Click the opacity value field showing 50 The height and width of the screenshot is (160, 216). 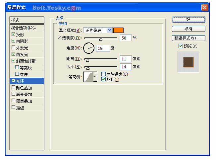pyautogui.click(x=126, y=38)
